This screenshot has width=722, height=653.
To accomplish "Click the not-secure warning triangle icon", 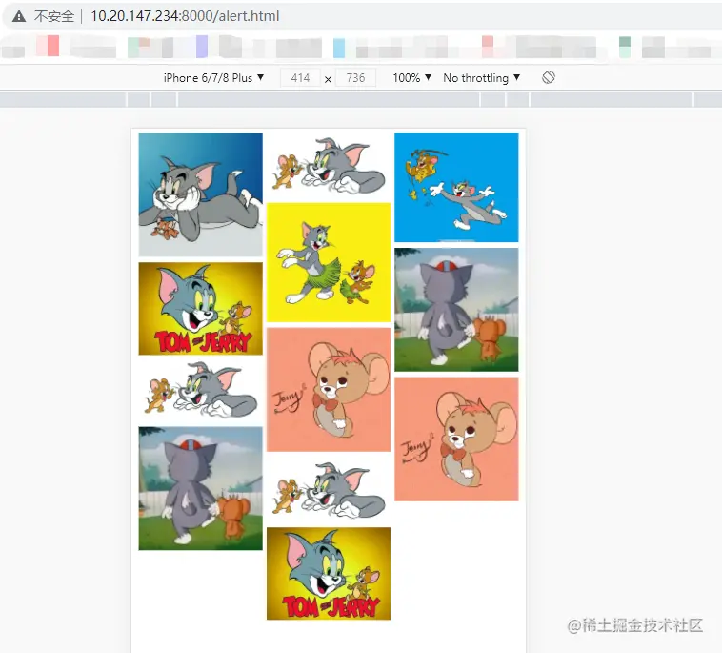I will 19,16.
